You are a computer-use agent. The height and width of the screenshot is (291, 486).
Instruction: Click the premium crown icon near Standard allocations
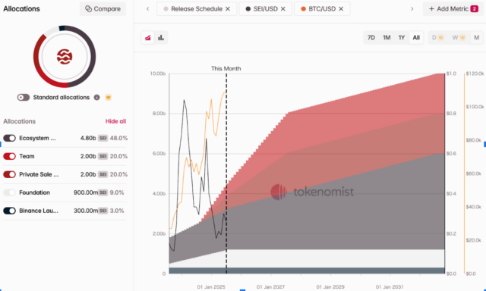[108, 98]
